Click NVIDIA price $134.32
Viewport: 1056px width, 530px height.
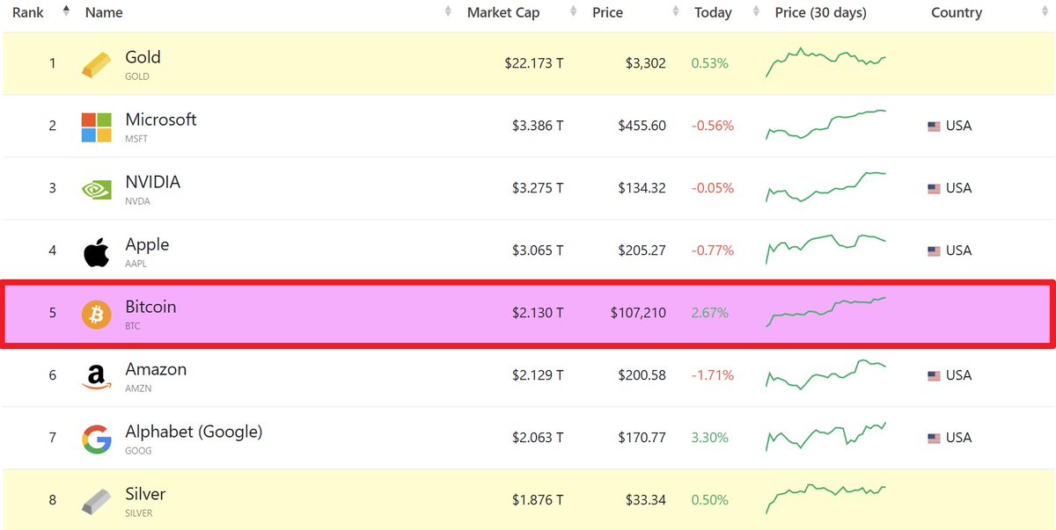pos(642,188)
